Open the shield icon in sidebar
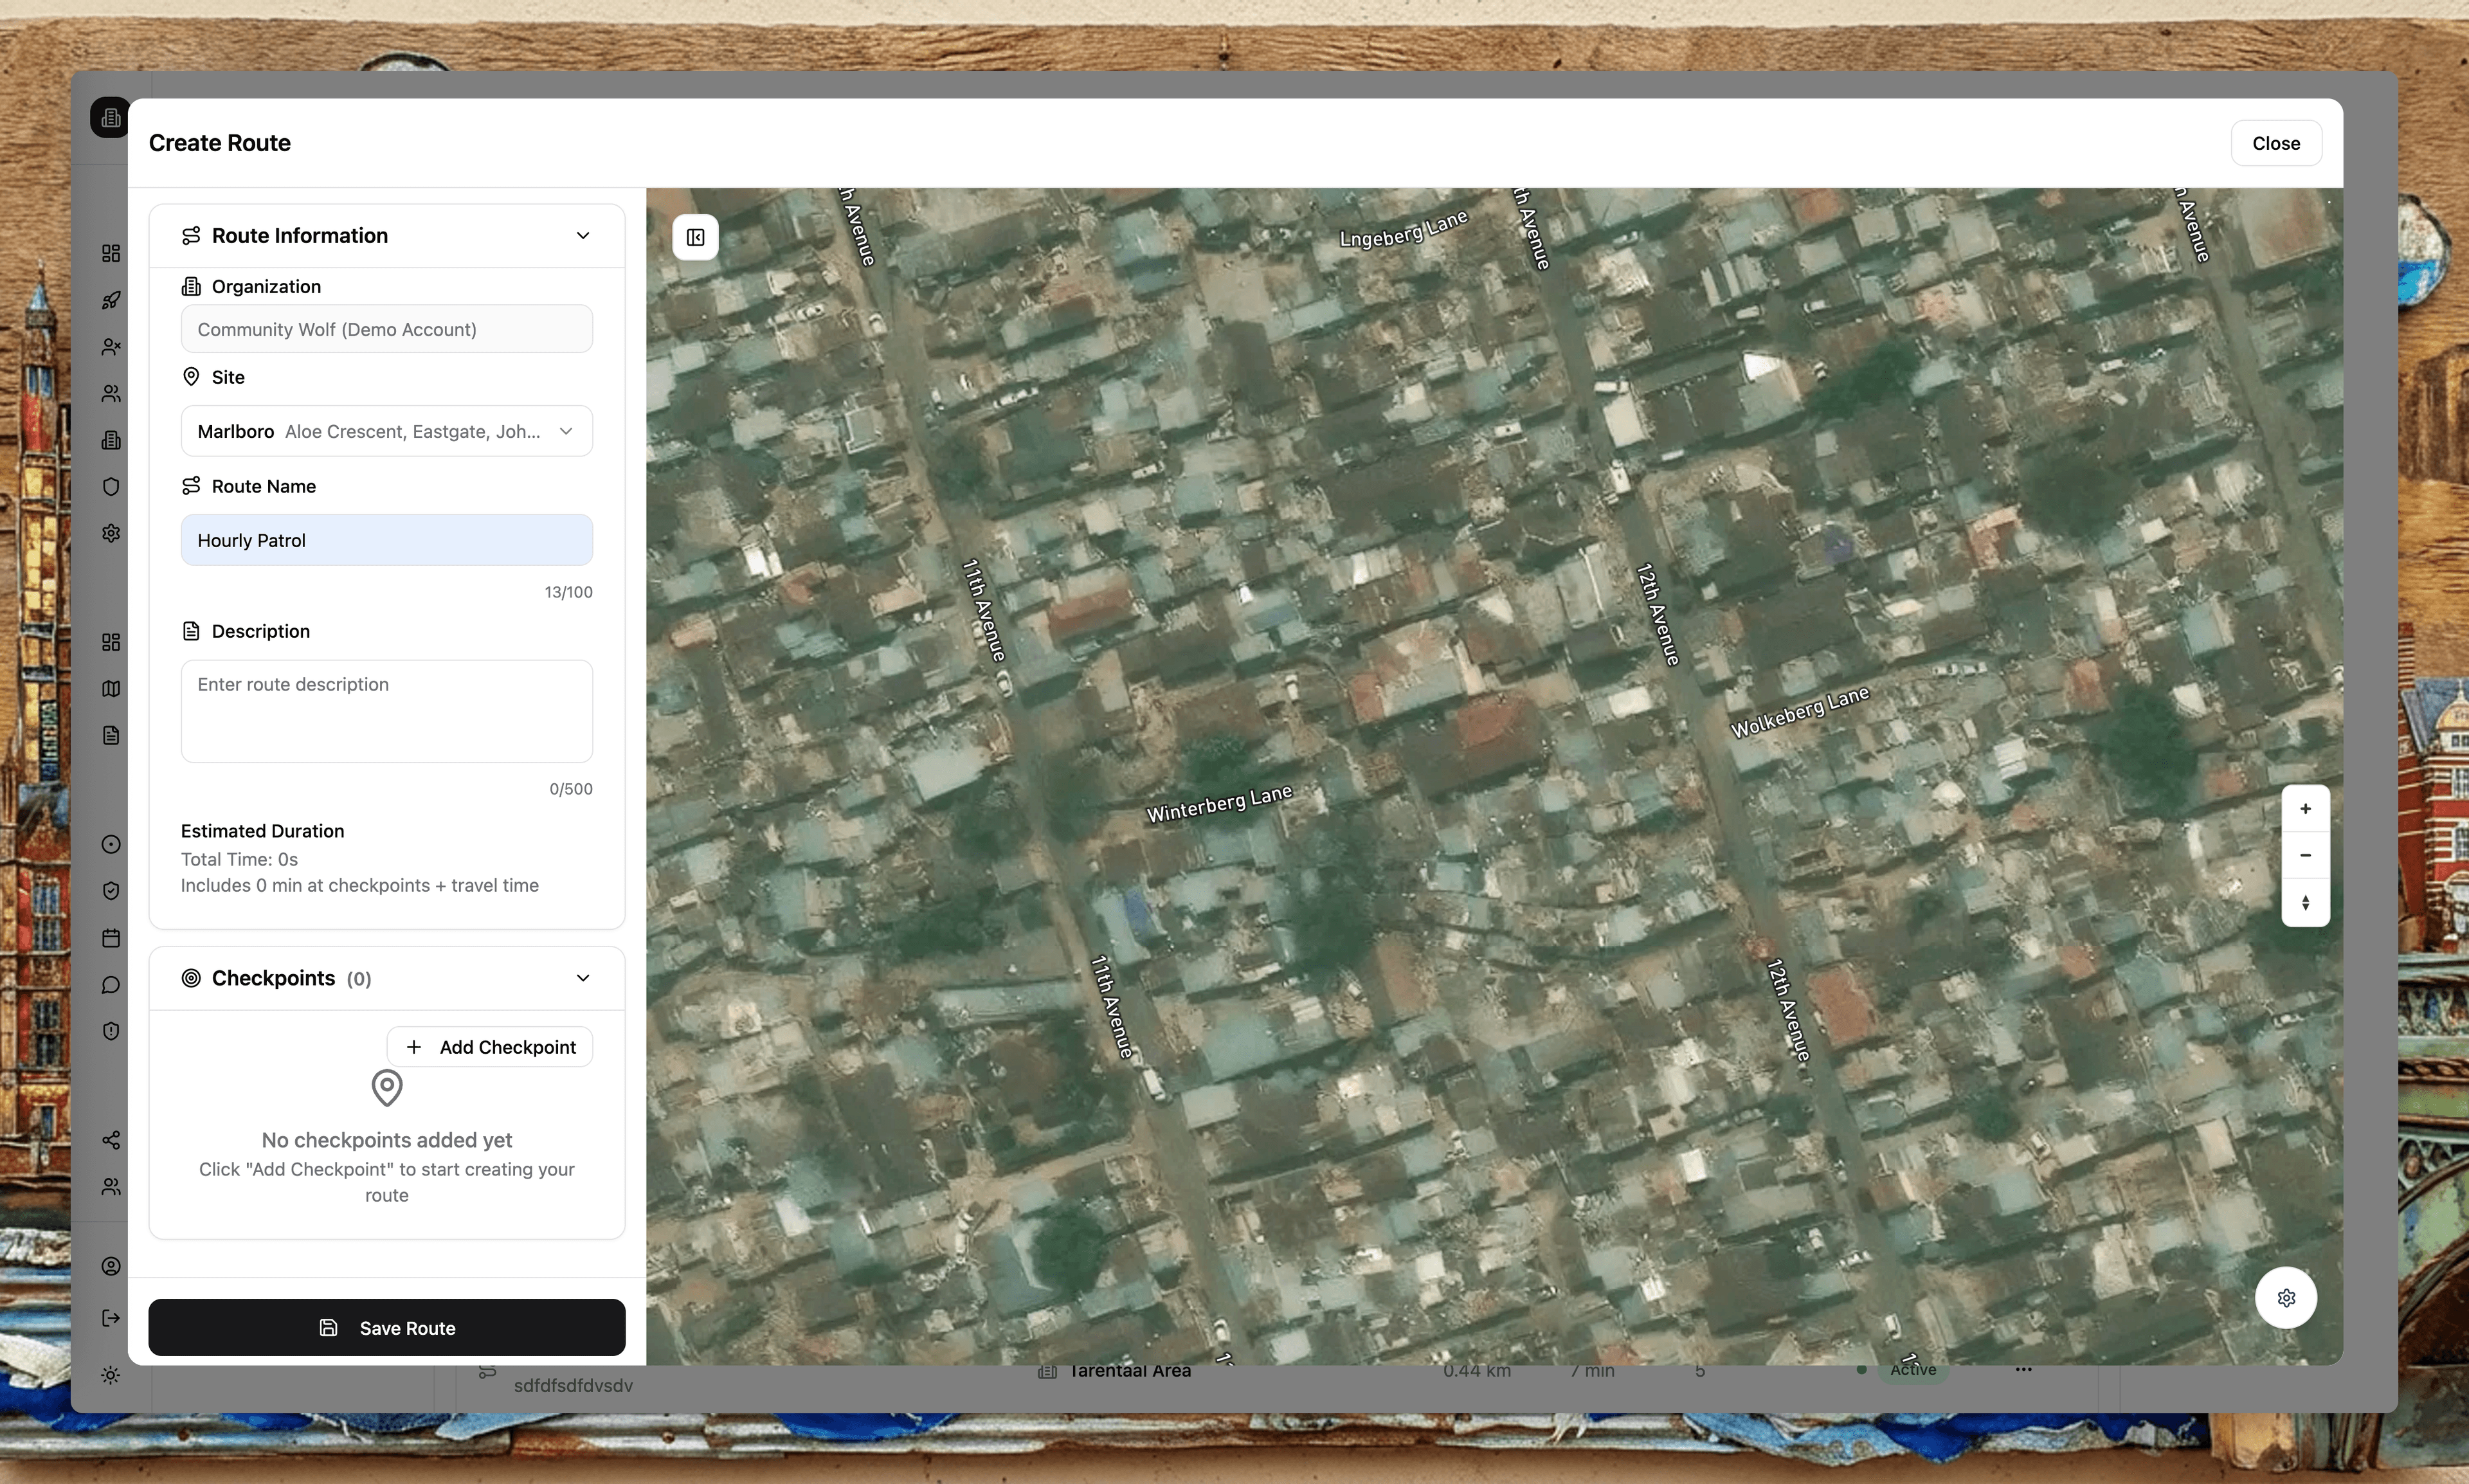This screenshot has width=2469, height=1484. (x=111, y=487)
